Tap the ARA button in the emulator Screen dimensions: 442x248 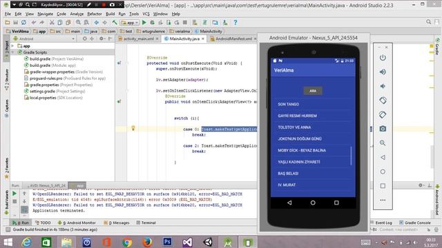point(313,91)
